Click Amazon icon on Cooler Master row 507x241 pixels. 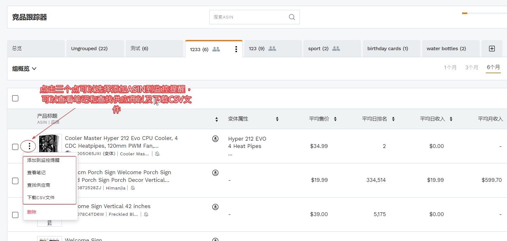pos(215,139)
